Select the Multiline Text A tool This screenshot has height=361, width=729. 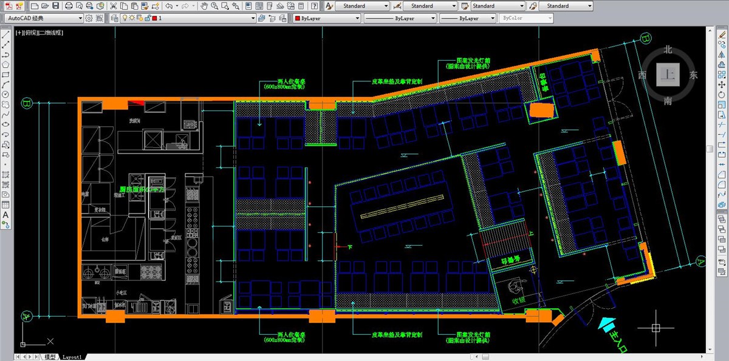click(x=5, y=215)
